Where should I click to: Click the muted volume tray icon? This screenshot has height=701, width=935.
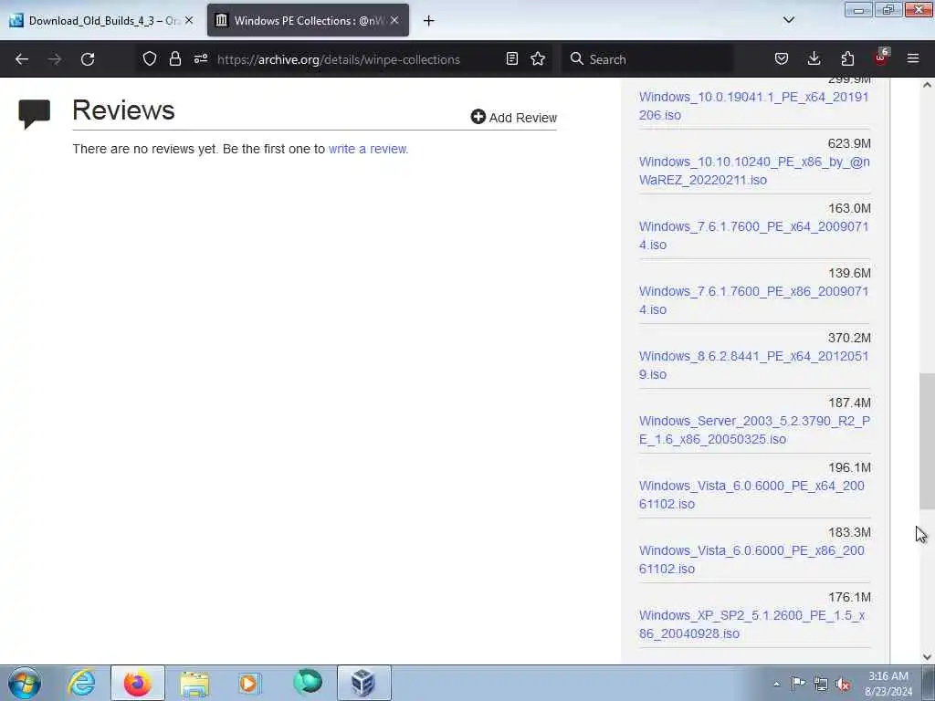(843, 684)
